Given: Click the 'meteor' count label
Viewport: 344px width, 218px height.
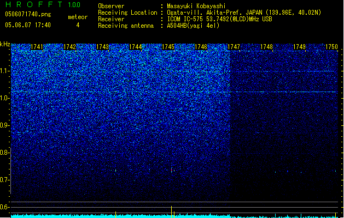Looking at the screenshot, I should coord(78,17).
